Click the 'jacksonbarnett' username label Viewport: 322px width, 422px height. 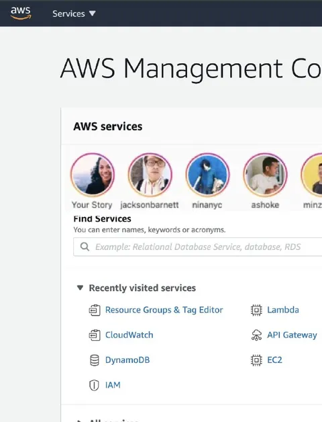click(150, 205)
